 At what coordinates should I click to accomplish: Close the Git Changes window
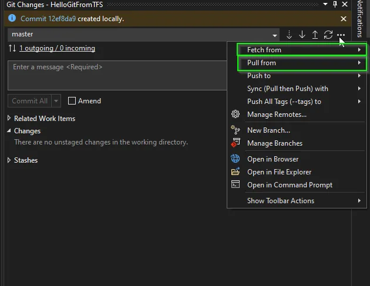click(345, 4)
